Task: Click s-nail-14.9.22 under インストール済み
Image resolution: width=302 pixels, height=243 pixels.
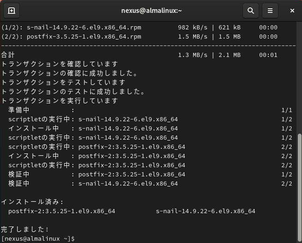Action: coord(205,211)
